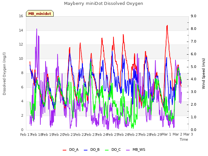Click the 10 value on left axis
Image resolution: width=208 pixels, height=156 pixels.
(x=21, y=58)
